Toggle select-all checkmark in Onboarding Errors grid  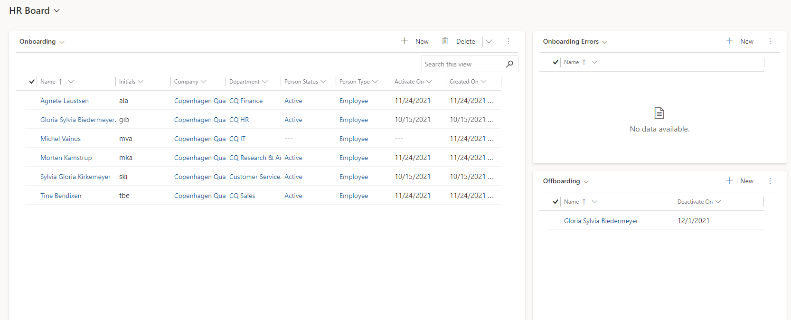pyautogui.click(x=556, y=62)
